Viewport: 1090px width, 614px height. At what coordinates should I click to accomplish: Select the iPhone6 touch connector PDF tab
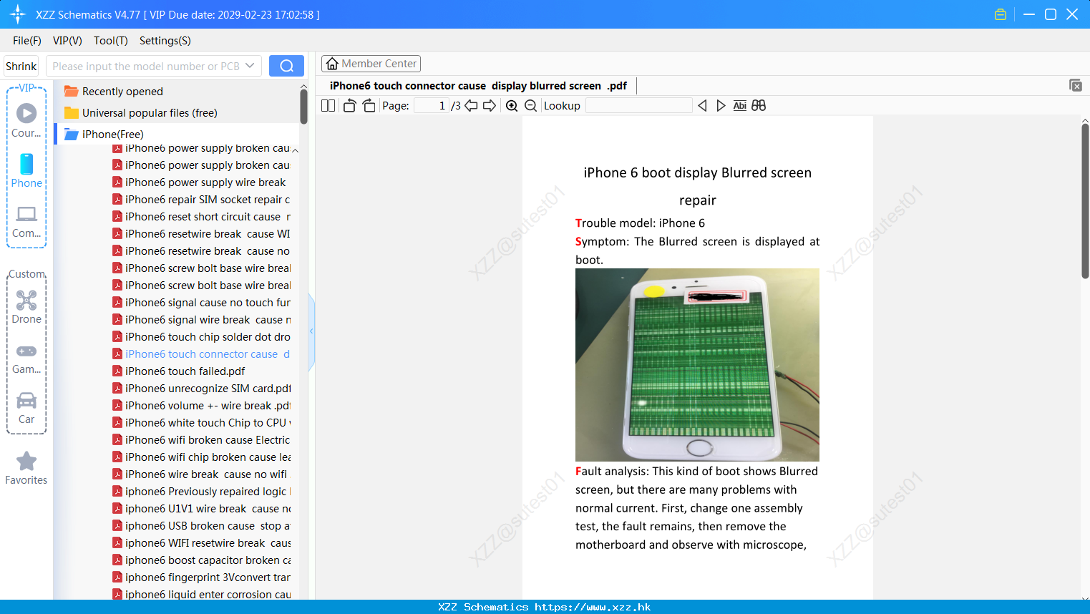point(478,86)
